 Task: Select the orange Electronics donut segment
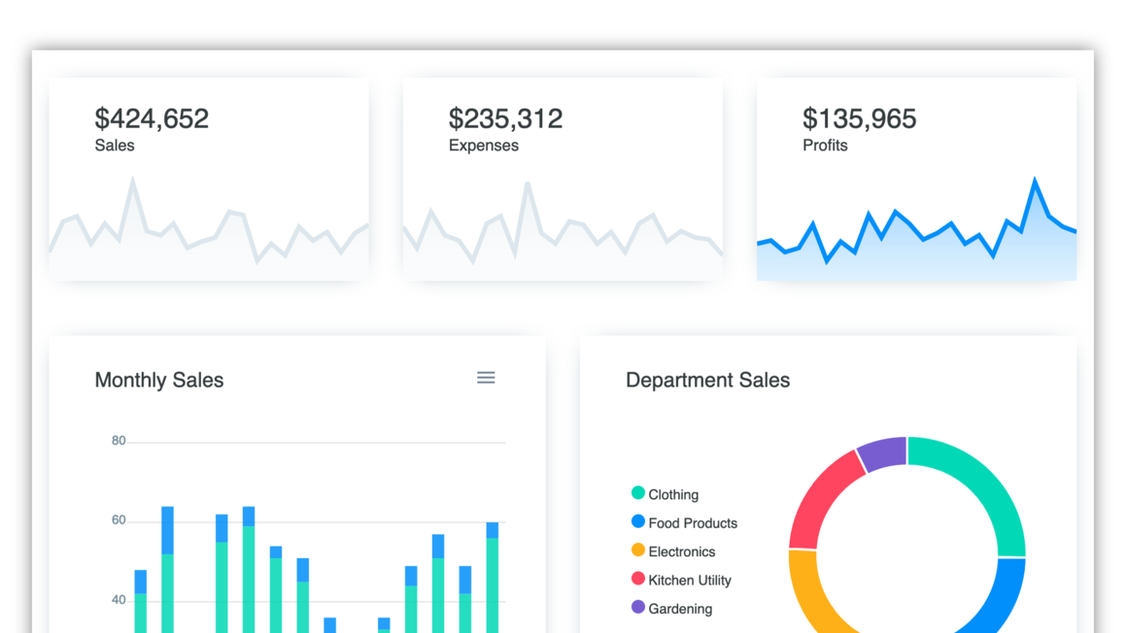[x=810, y=590]
